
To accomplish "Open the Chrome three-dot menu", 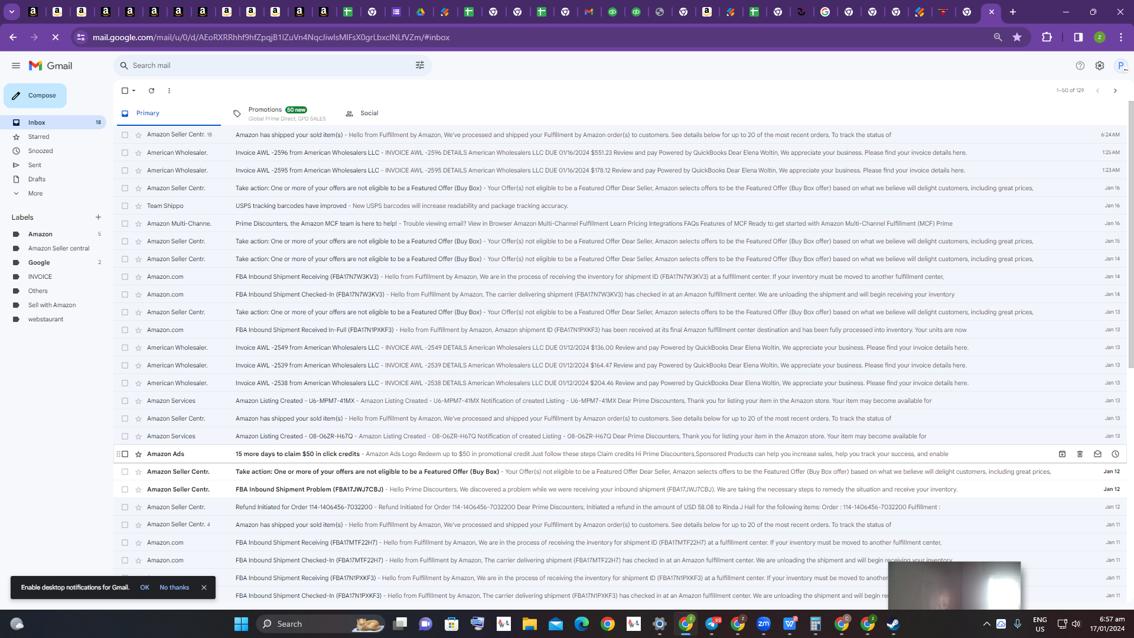I will pos(1121,37).
